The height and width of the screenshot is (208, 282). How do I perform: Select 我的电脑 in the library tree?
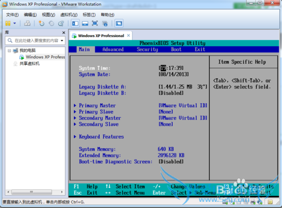[28, 50]
